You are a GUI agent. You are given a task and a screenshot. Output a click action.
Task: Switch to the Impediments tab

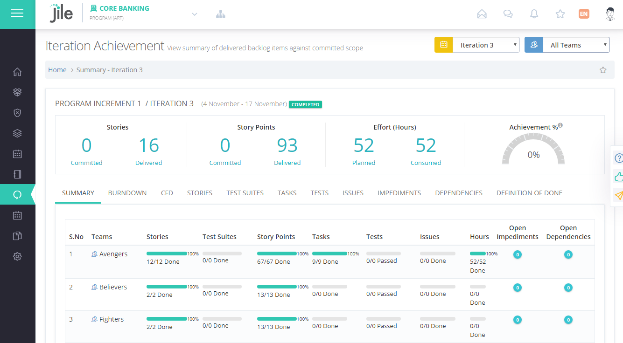point(399,193)
